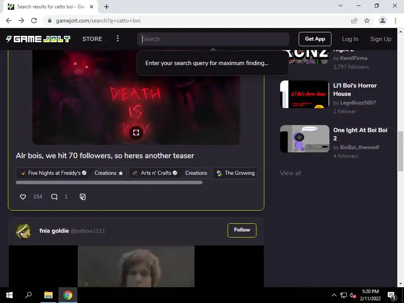Bookmark this page star icon
Viewport: 404px width, 303px height.
pos(367,21)
